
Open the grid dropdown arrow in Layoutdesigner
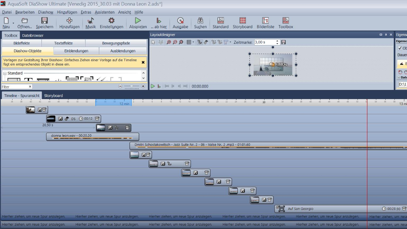[193, 42]
